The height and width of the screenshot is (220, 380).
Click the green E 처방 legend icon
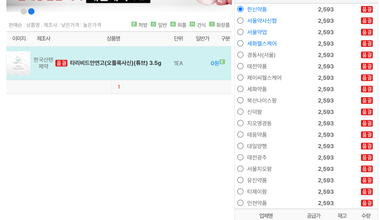coord(134,24)
